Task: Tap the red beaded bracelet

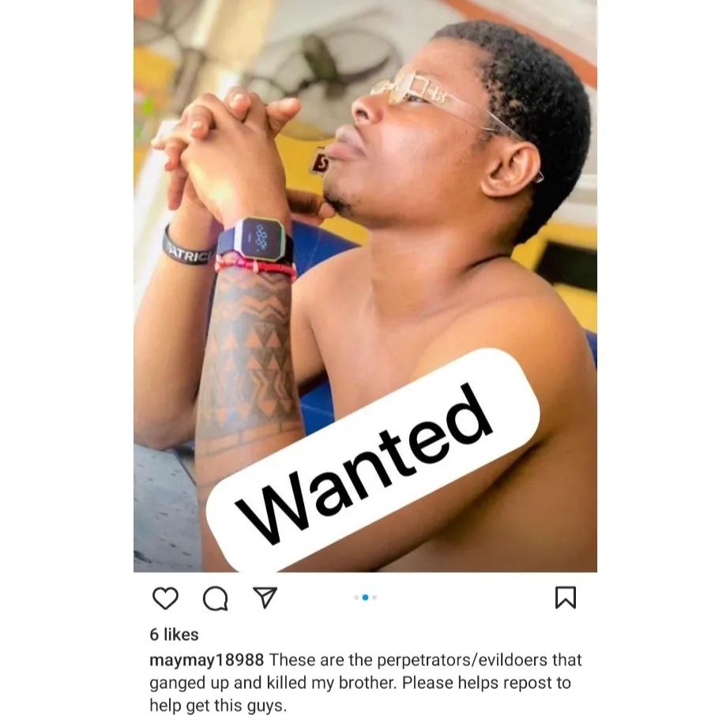Action: tap(256, 266)
